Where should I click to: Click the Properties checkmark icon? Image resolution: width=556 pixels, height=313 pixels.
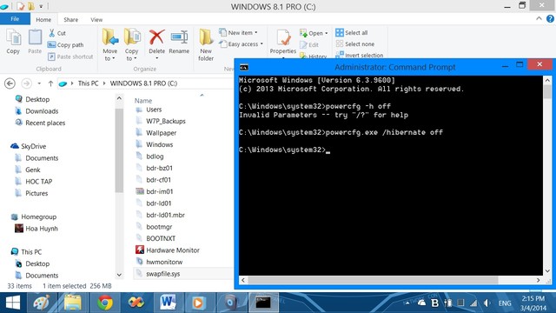(283, 38)
